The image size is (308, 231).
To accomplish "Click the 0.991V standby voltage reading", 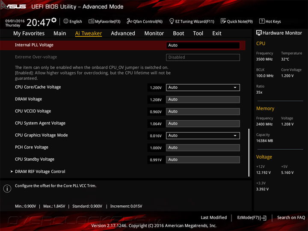I will pyautogui.click(x=156, y=160).
